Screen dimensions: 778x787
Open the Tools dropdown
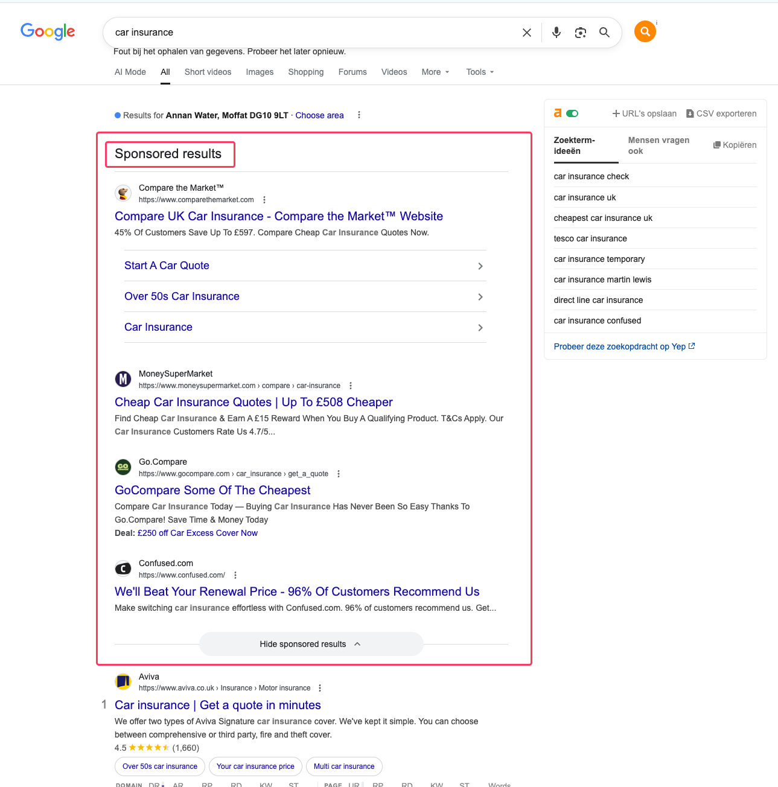479,72
